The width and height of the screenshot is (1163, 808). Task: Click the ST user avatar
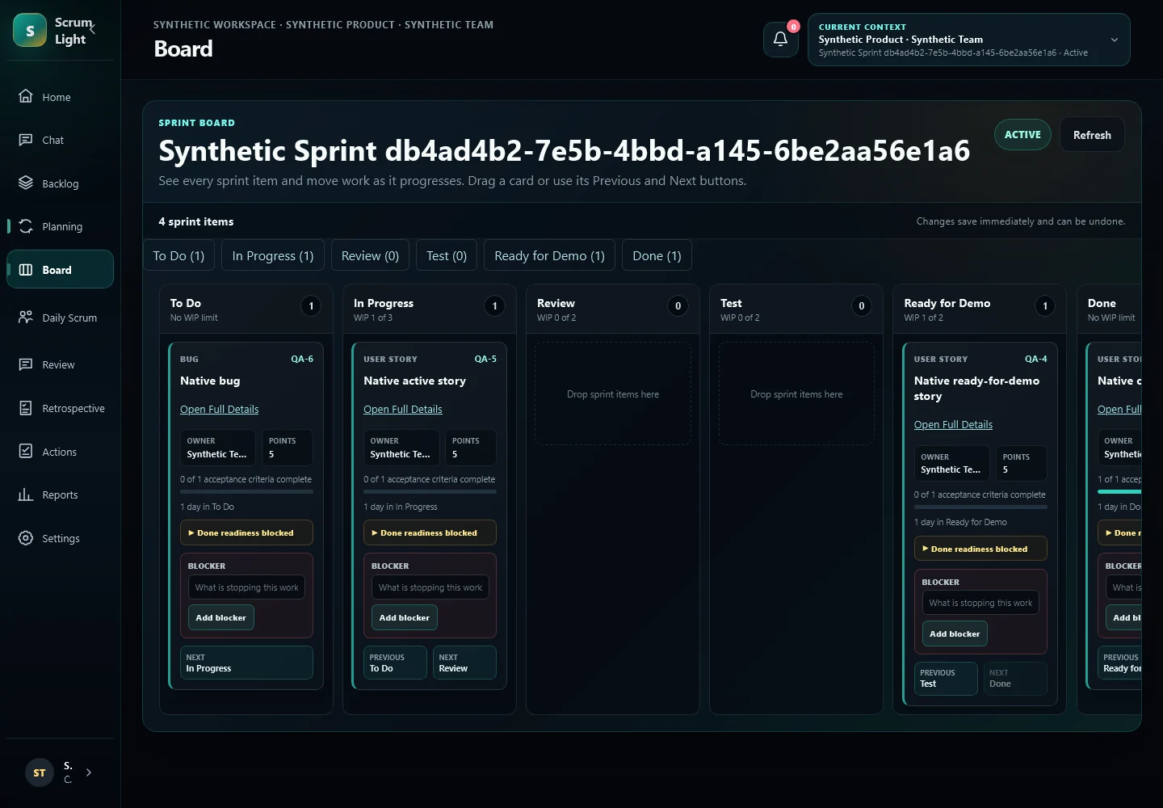(40, 772)
